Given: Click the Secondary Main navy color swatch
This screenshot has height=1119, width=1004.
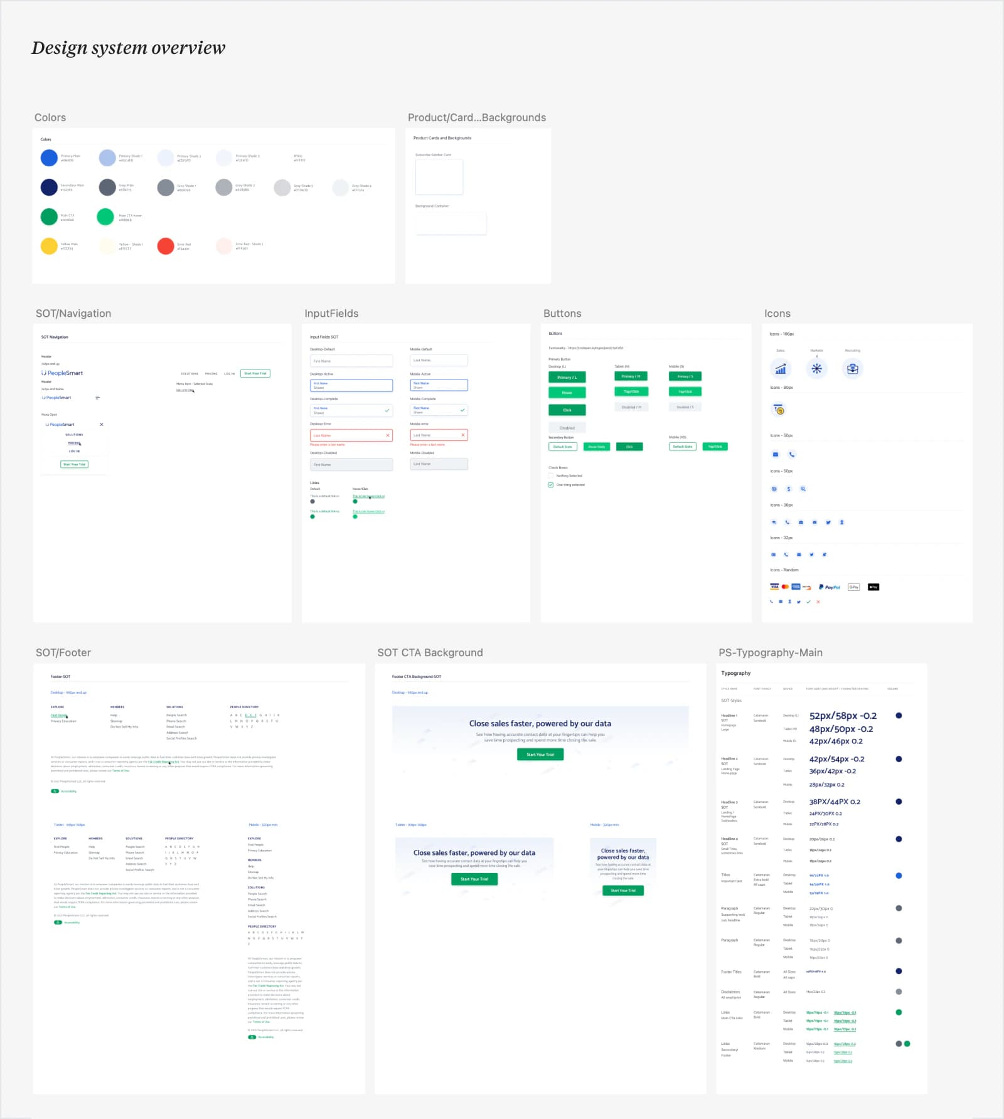Looking at the screenshot, I should point(49,187).
